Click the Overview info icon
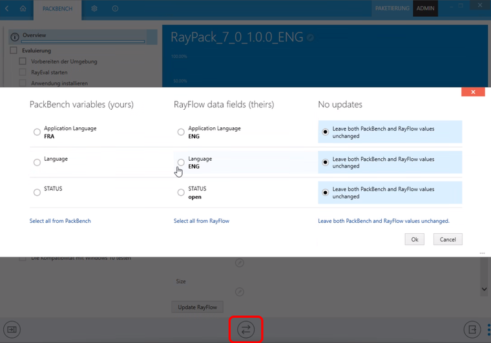 tap(15, 37)
